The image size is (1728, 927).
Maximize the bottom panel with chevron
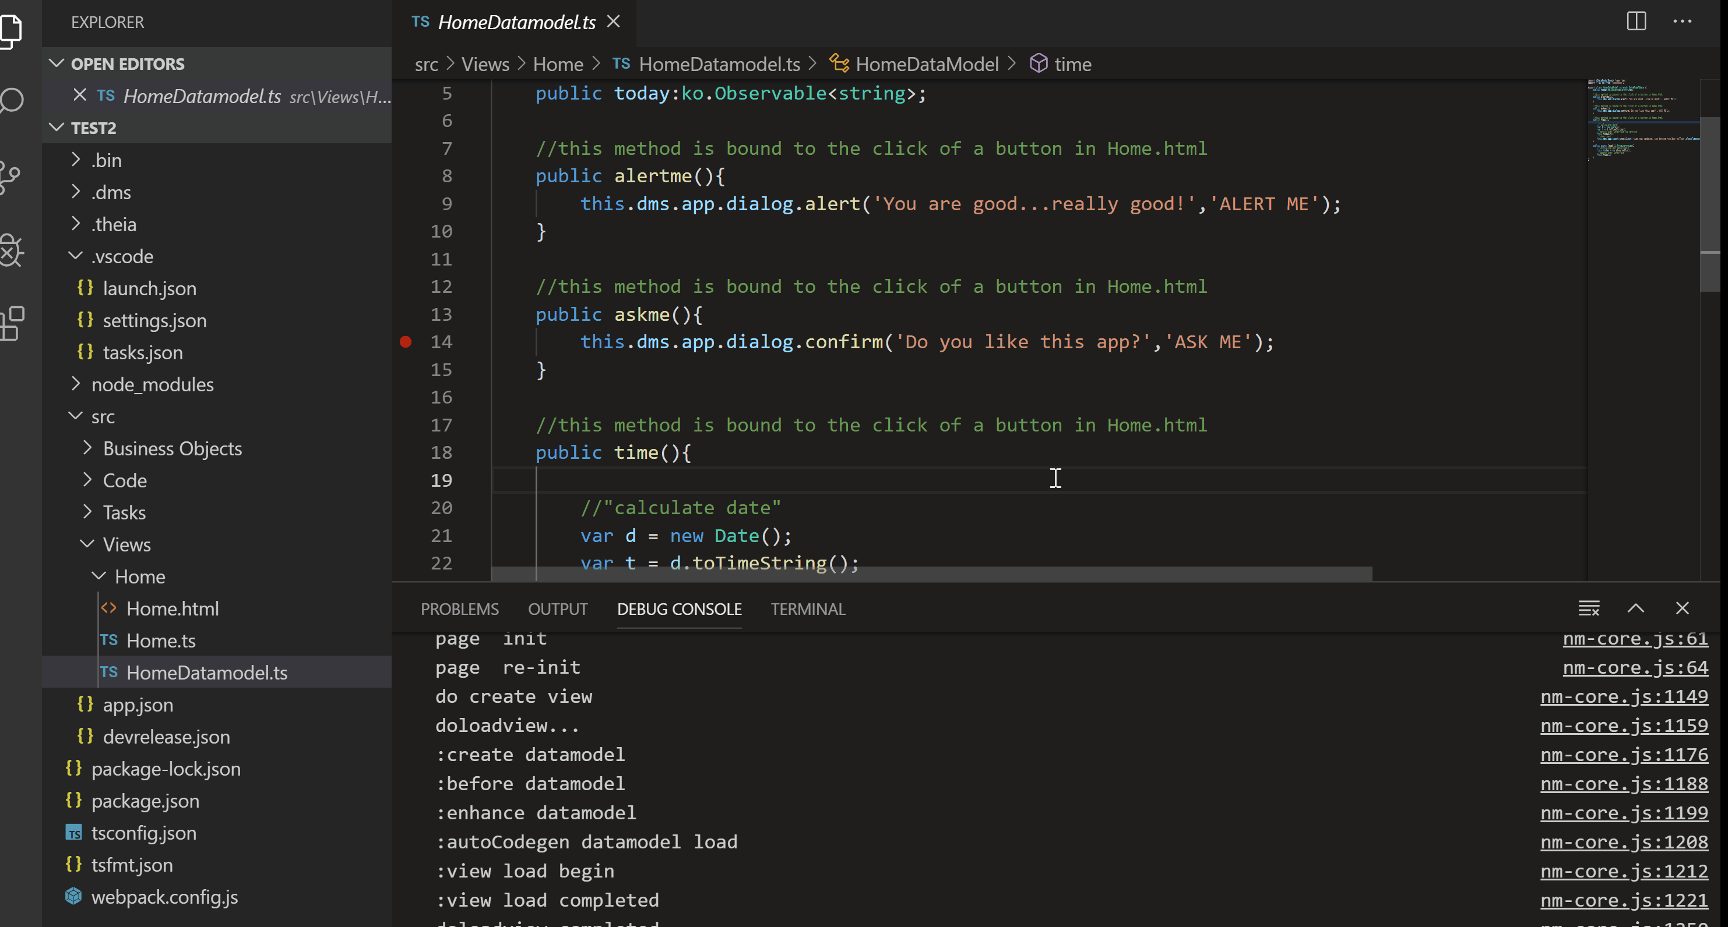(x=1635, y=608)
